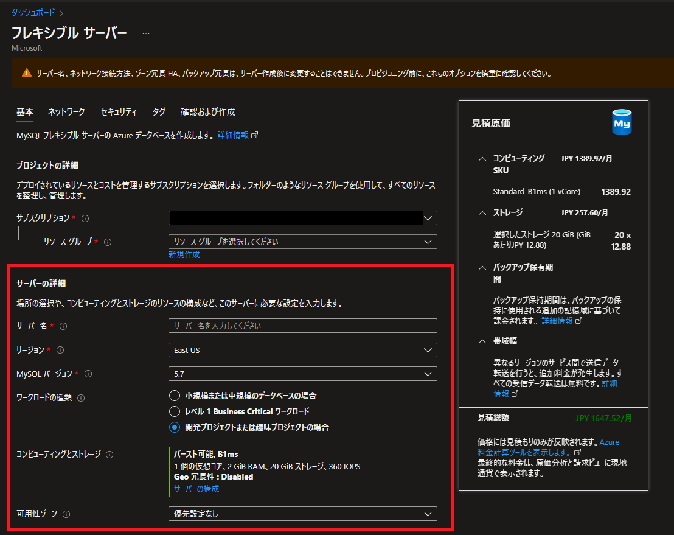Open the サブスクリプション dropdown
Screen dimensions: 674x535
pyautogui.click(x=302, y=218)
